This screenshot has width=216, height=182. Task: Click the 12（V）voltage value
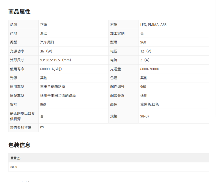(146, 51)
